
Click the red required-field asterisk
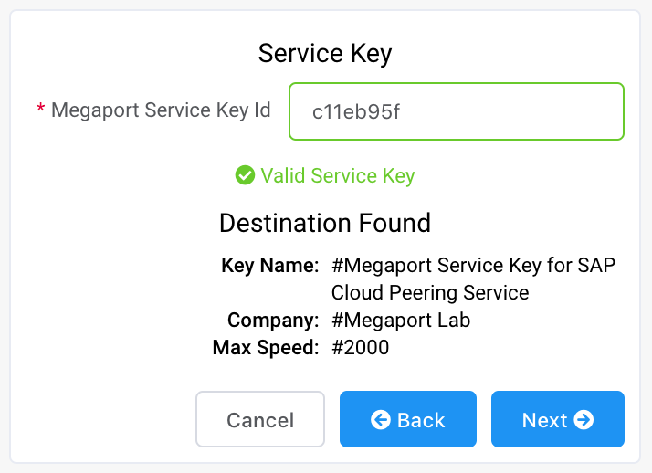click(40, 110)
